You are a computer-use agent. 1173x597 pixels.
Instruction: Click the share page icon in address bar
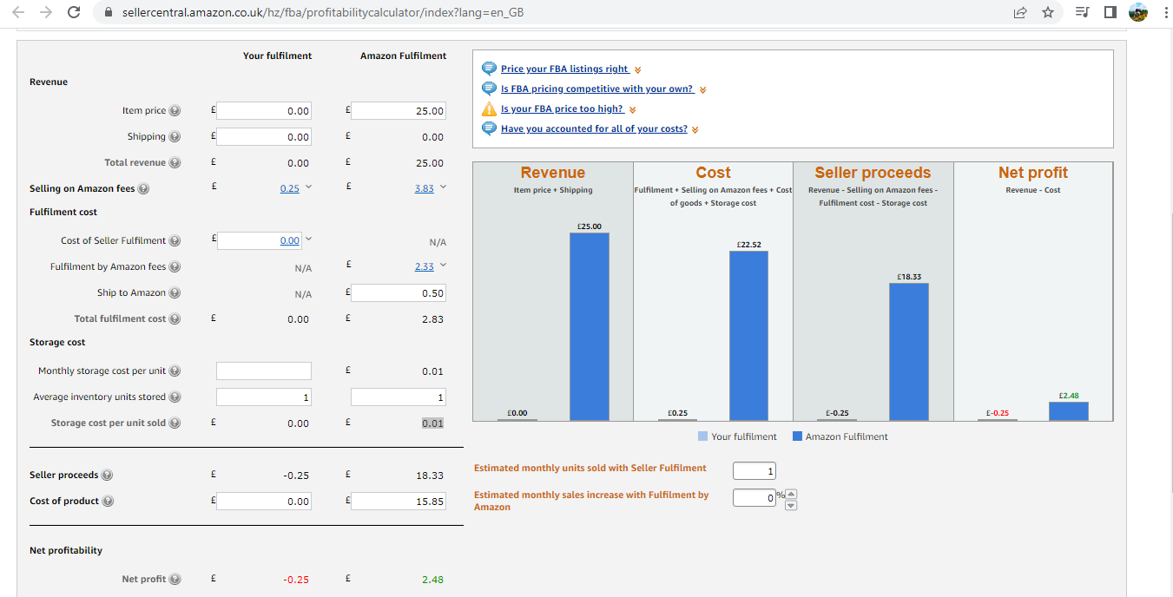pos(1019,13)
